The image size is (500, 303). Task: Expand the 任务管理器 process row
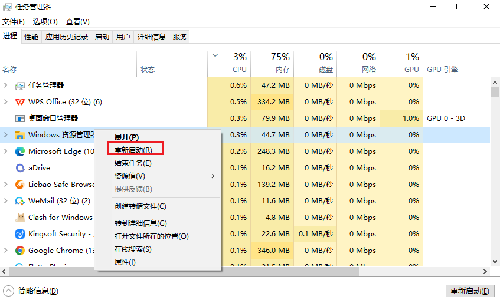tap(5, 85)
